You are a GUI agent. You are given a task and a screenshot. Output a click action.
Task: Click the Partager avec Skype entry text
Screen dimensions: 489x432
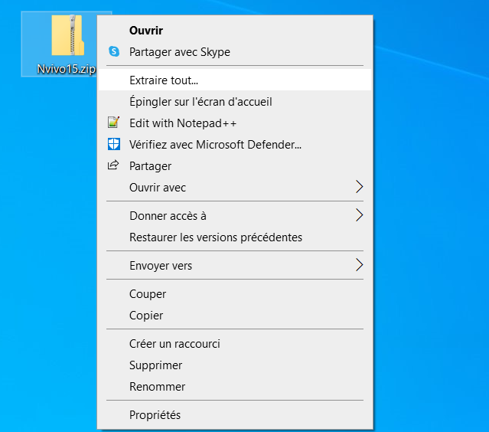pos(180,52)
